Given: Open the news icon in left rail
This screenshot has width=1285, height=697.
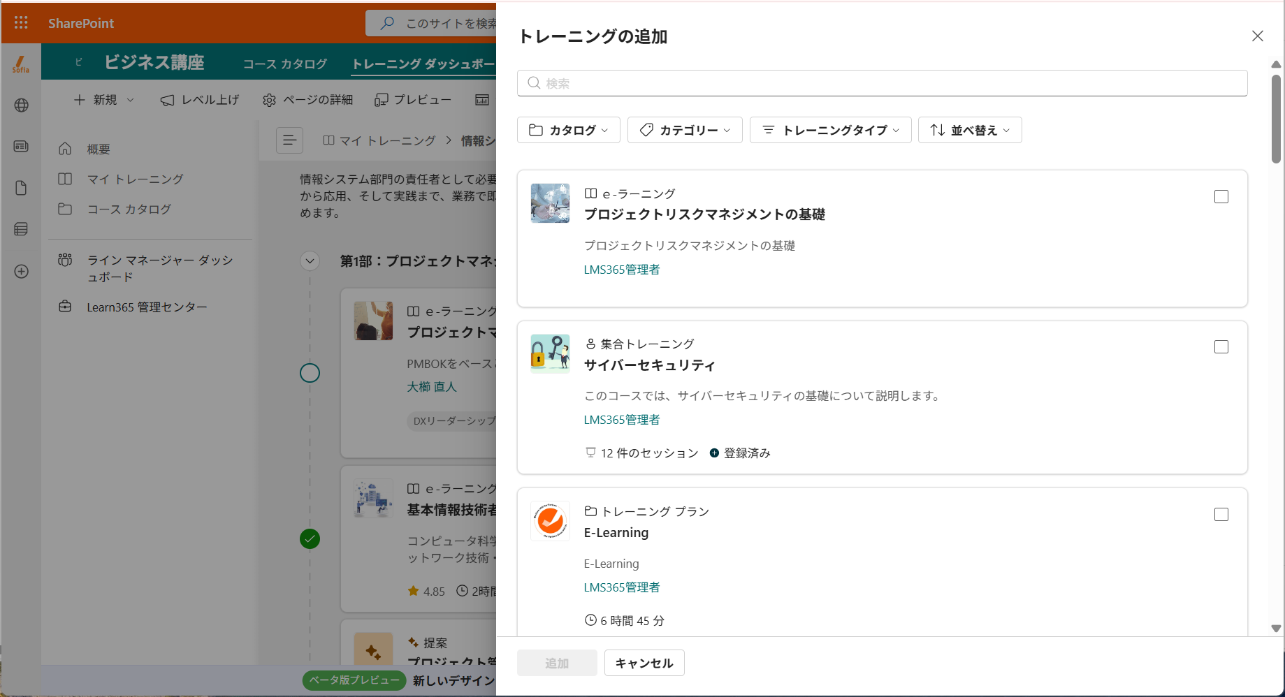Looking at the screenshot, I should 21,147.
